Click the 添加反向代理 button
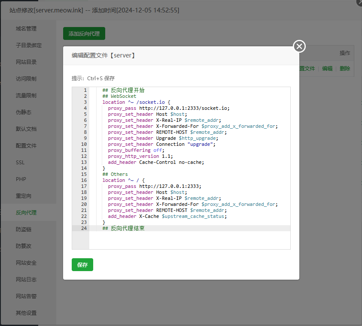 tap(84, 33)
